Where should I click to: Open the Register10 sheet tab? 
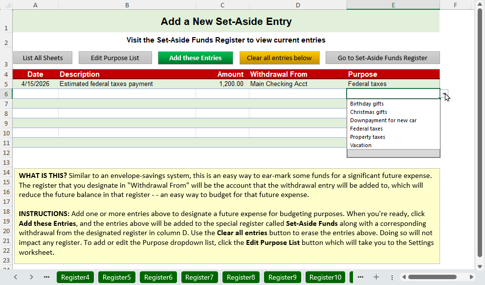[x=325, y=277]
